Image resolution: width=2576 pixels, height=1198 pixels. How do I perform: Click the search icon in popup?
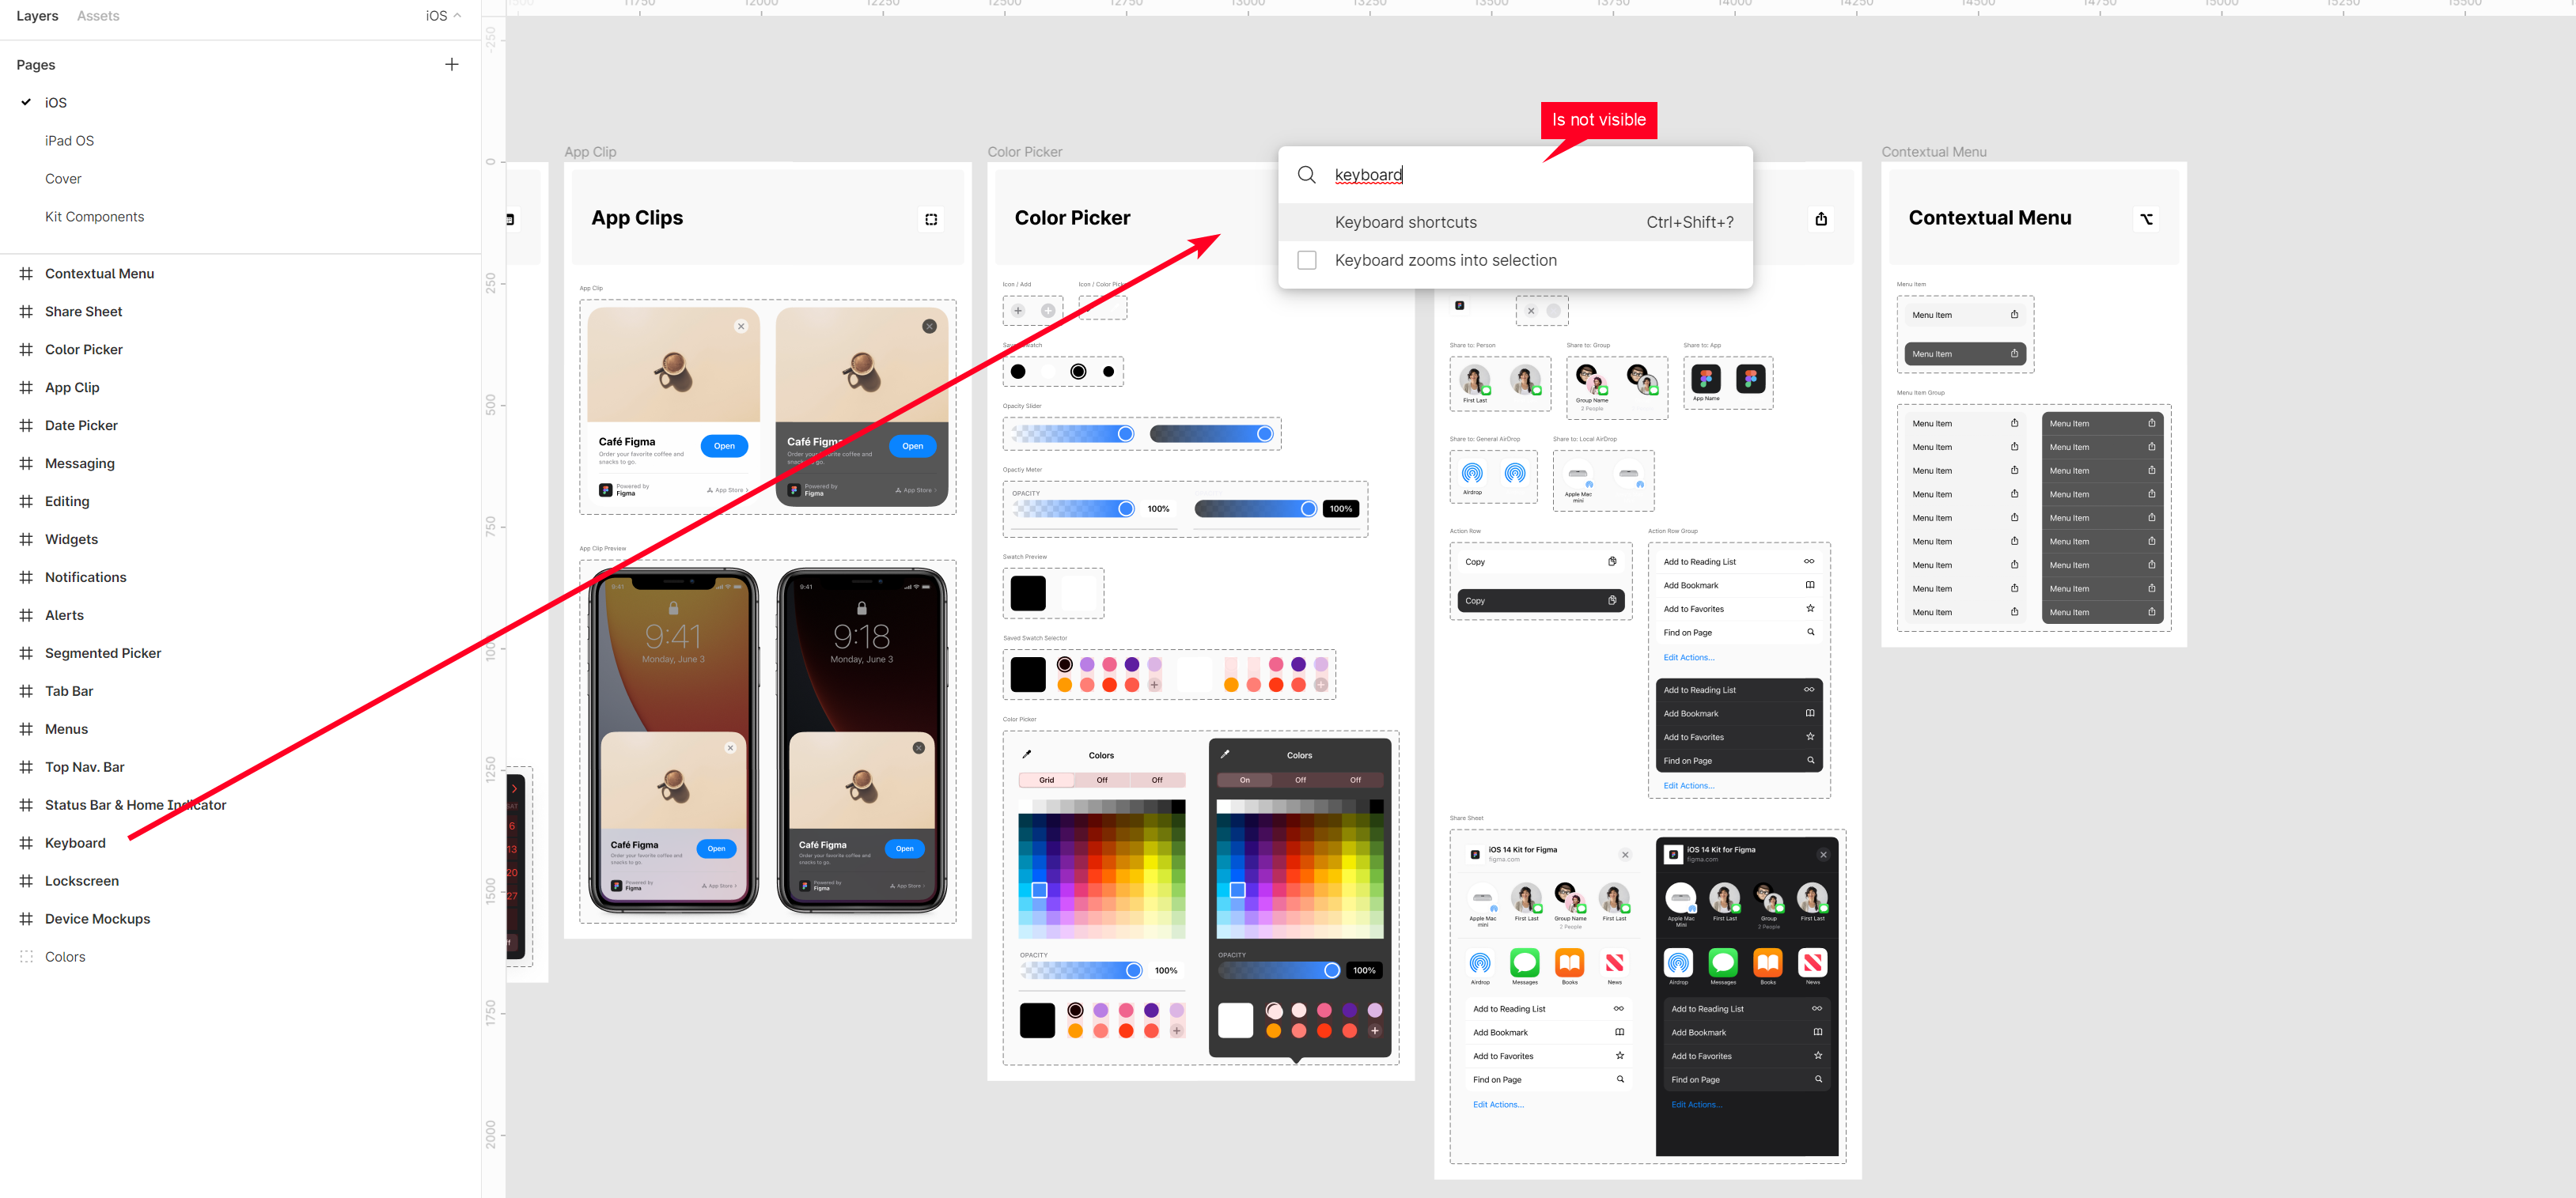[1306, 176]
